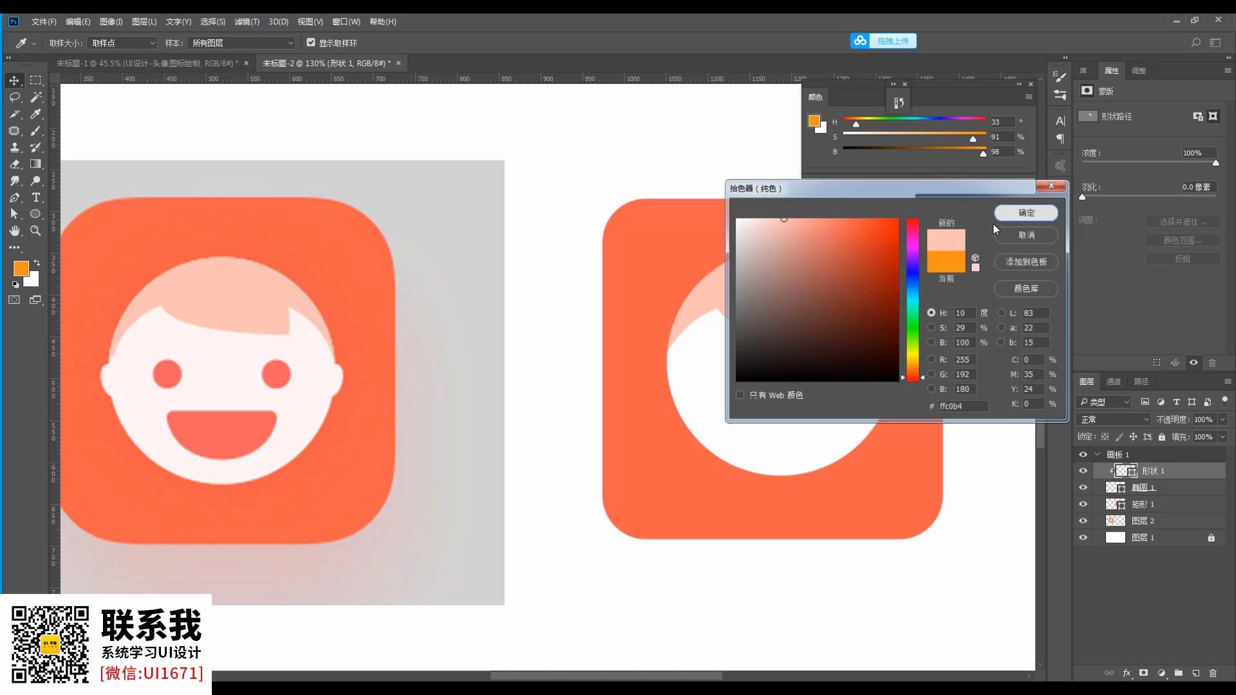
Task: Hide the 图层 2 layer visibility
Action: [x=1083, y=521]
